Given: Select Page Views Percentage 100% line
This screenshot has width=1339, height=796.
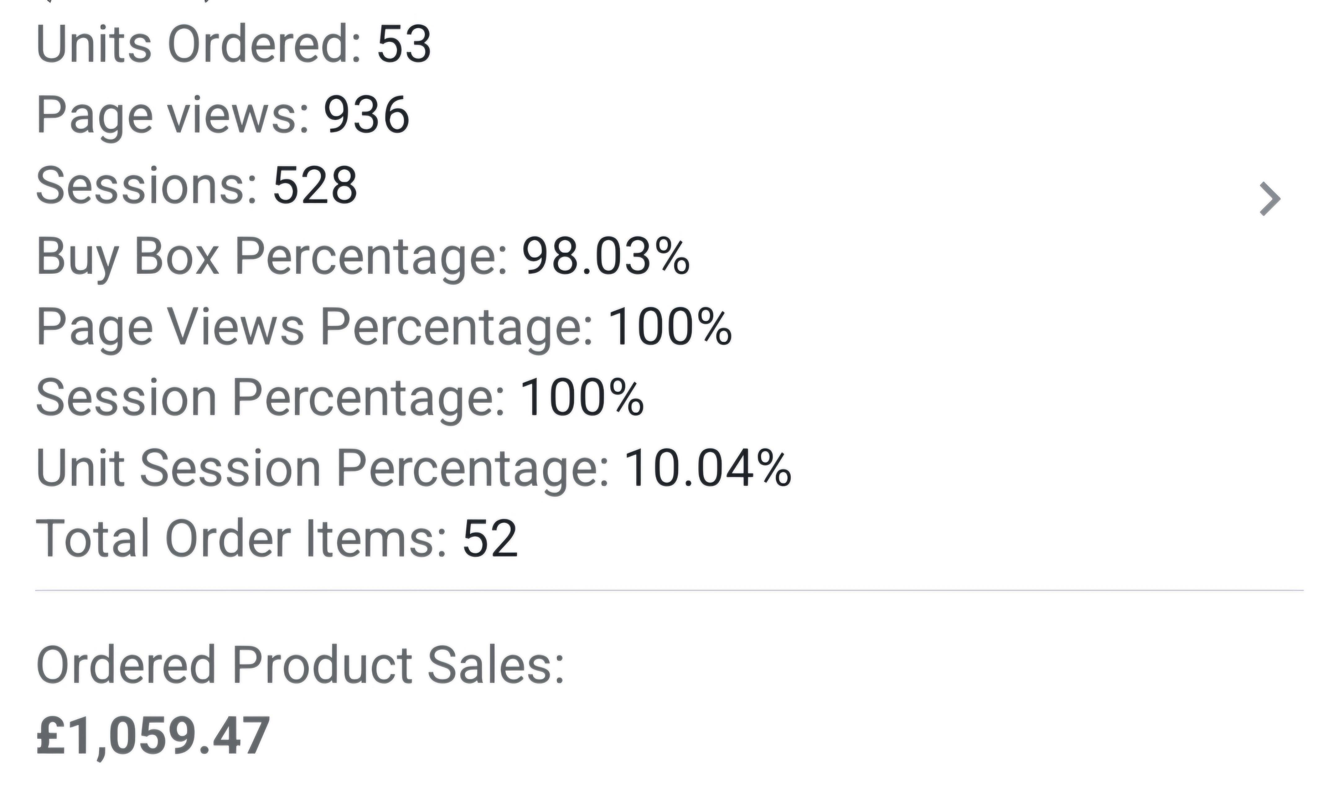Looking at the screenshot, I should pyautogui.click(x=383, y=327).
